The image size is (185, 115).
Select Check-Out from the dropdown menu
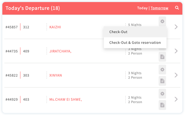click(135, 32)
